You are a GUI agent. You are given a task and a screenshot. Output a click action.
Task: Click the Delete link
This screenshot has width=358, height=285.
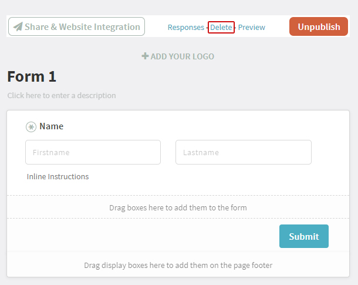221,28
